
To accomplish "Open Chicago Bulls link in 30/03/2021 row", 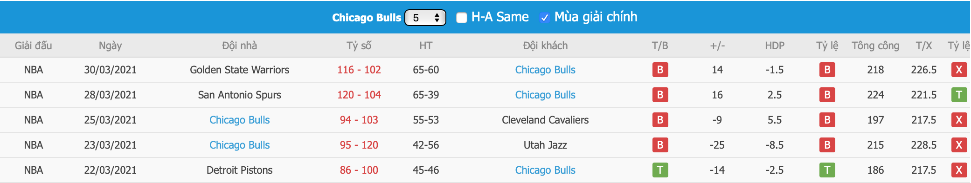I will (545, 70).
